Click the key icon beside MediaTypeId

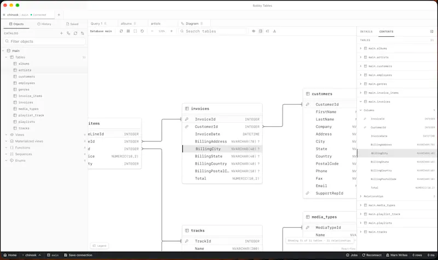[x=308, y=228]
